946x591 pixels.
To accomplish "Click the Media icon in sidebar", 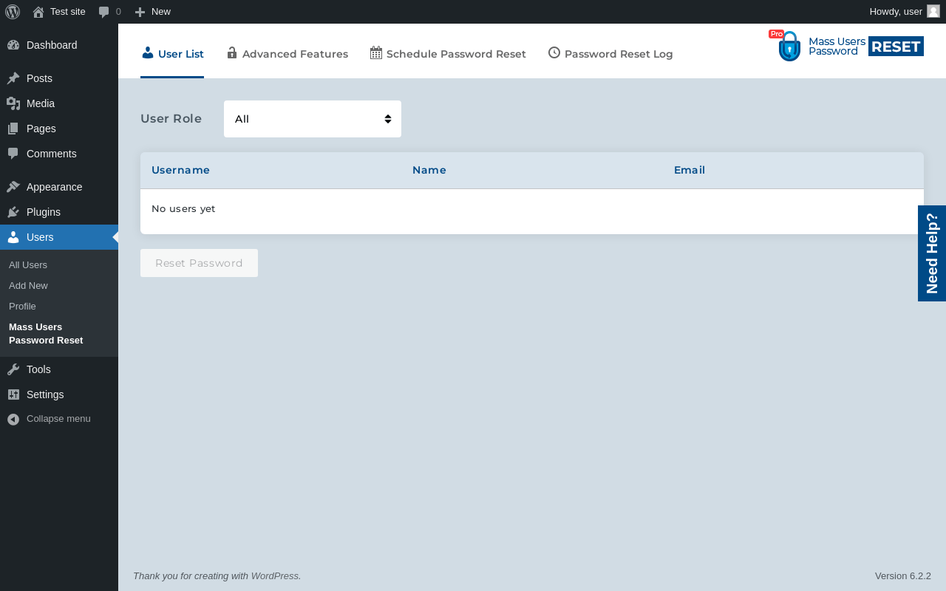I will click(13, 103).
